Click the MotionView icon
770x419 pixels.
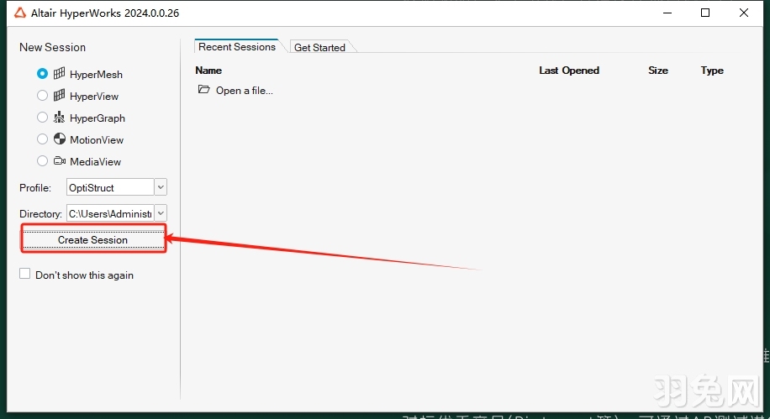coord(60,139)
